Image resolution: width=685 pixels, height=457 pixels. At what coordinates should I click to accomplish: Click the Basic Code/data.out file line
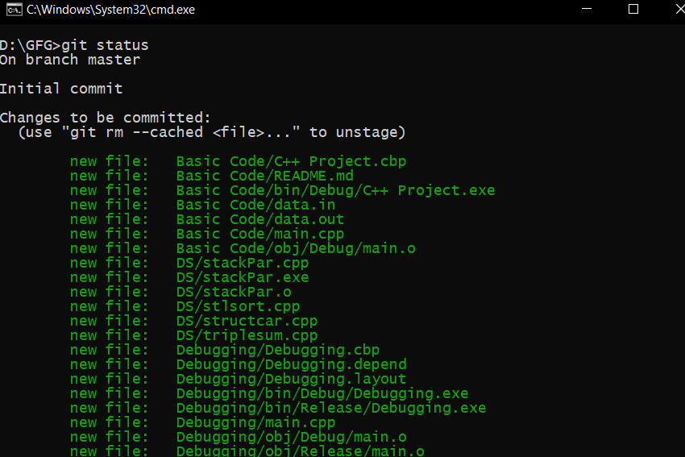[259, 219]
